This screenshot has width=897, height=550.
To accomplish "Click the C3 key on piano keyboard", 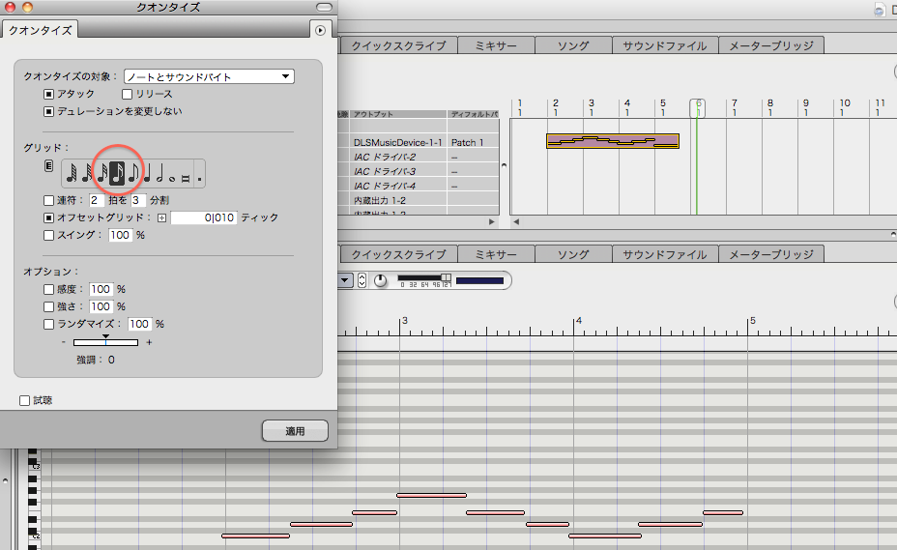I will point(35,467).
